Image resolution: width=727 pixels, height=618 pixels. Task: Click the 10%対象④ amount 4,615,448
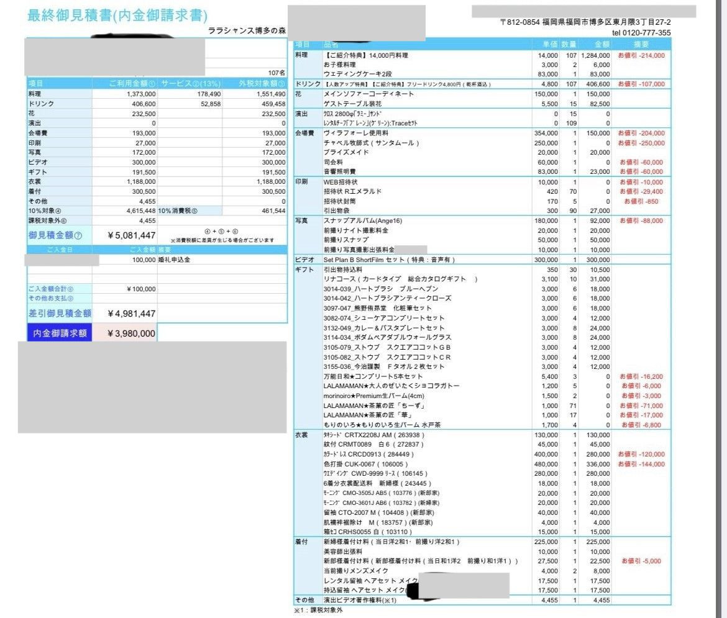pos(141,211)
